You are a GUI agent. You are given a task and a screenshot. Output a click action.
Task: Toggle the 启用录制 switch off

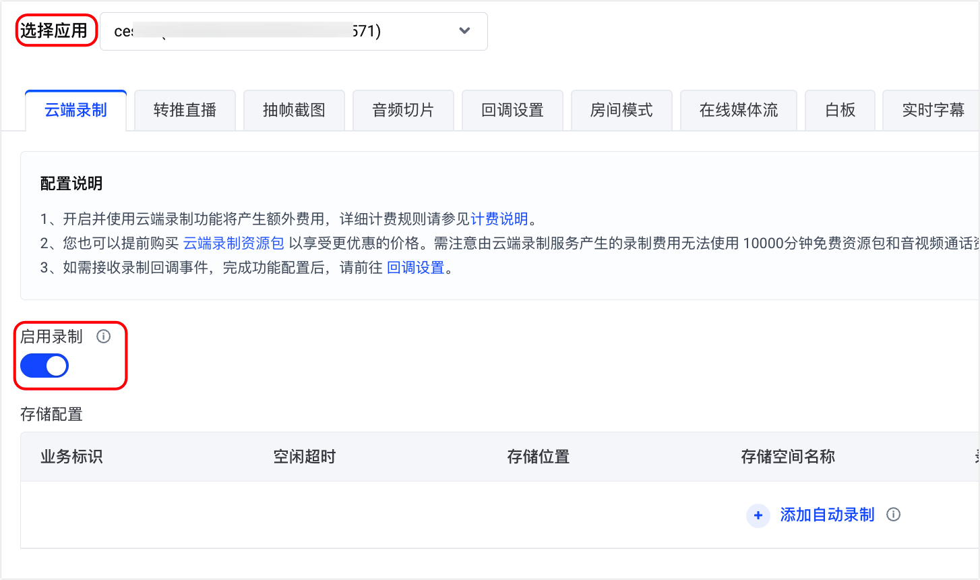coord(44,366)
